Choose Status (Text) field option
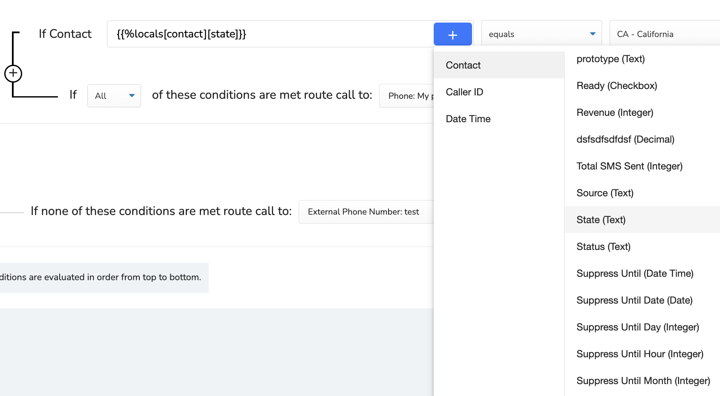The width and height of the screenshot is (720, 396). click(x=642, y=247)
